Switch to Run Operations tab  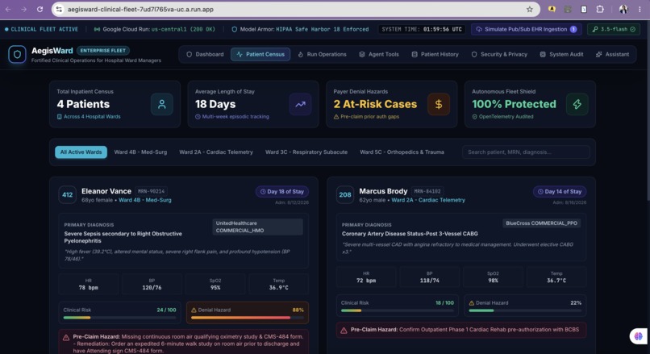[x=322, y=54]
